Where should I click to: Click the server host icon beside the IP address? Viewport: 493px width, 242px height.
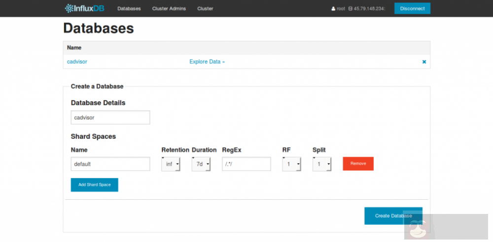pyautogui.click(x=350, y=9)
